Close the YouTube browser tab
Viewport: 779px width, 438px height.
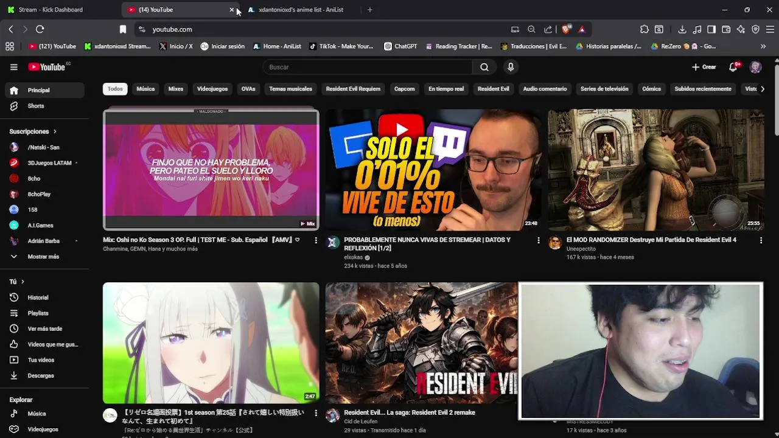click(x=231, y=10)
